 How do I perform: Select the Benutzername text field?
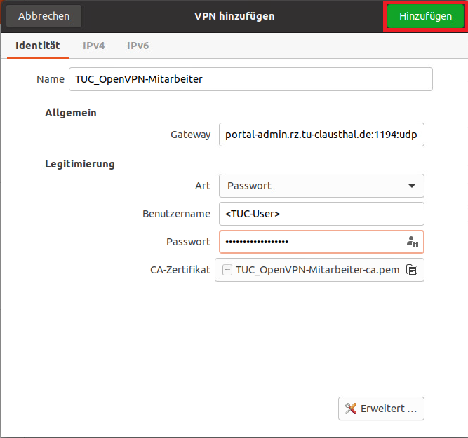click(x=321, y=214)
